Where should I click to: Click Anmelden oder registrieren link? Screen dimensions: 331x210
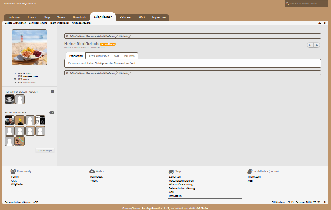click(x=20, y=4)
